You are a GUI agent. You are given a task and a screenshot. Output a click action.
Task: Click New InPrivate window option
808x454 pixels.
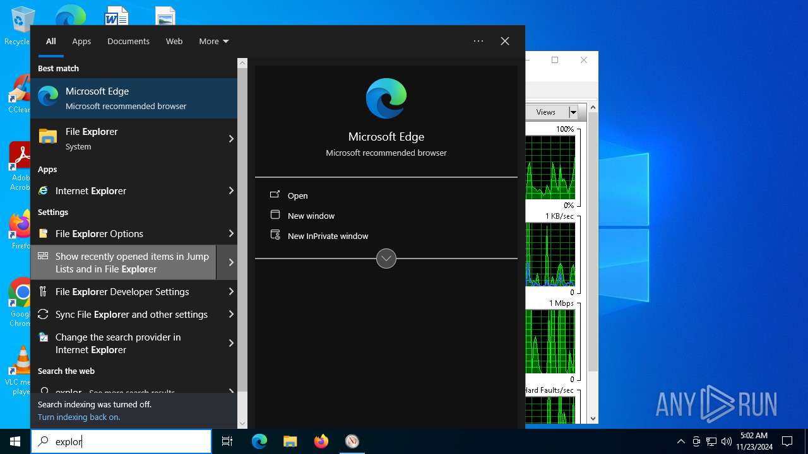tap(328, 236)
